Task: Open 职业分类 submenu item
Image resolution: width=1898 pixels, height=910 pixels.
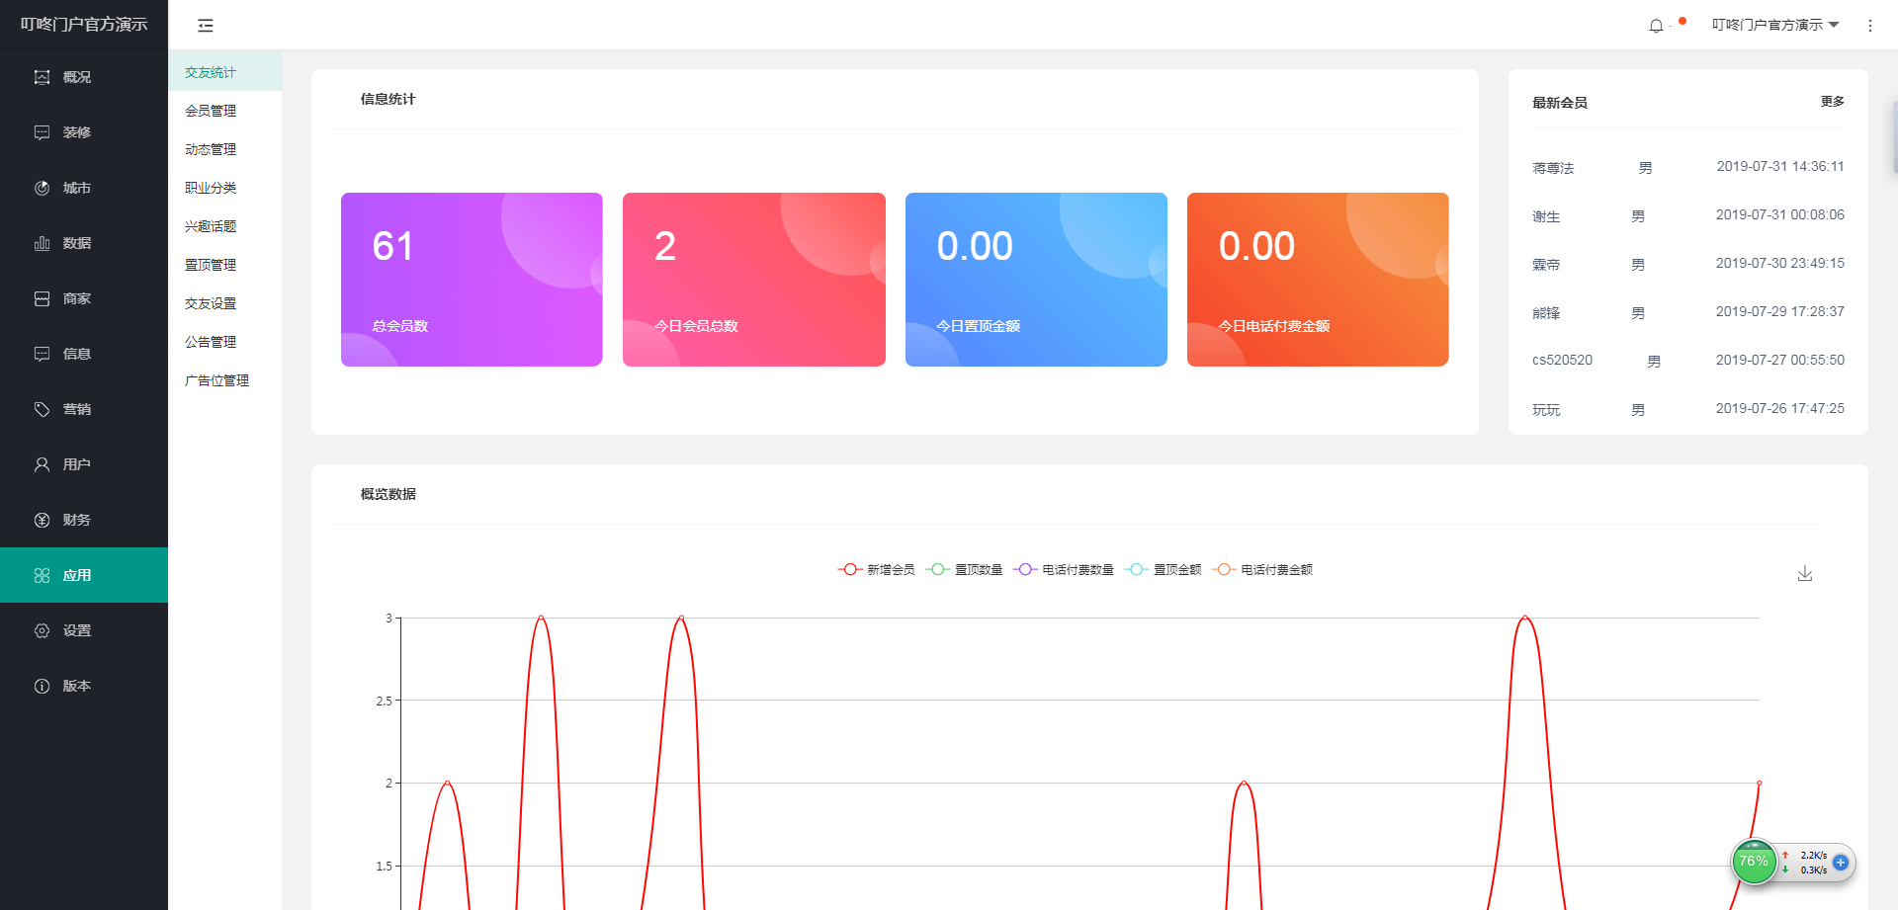Action: (x=224, y=188)
